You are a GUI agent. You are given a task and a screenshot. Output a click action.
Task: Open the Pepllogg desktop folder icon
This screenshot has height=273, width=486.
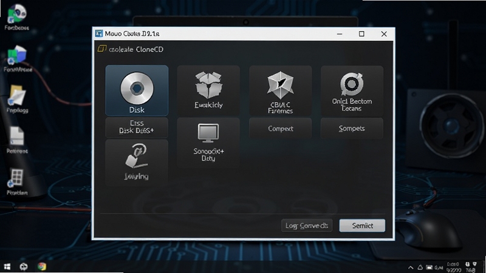(x=17, y=99)
